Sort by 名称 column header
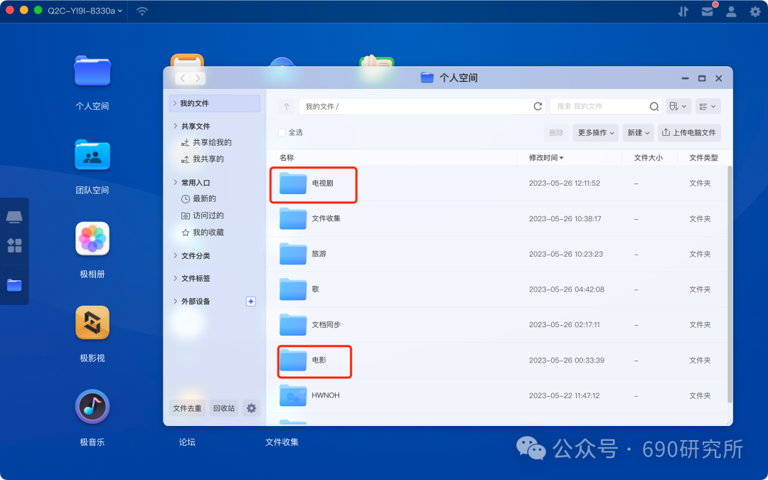The width and height of the screenshot is (768, 480). (287, 158)
